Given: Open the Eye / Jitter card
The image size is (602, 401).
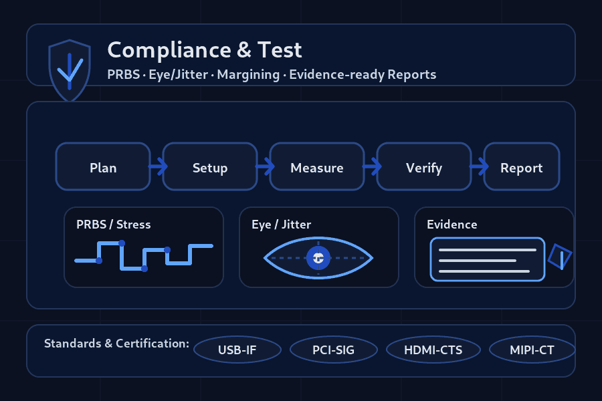Looking at the screenshot, I should point(319,247).
